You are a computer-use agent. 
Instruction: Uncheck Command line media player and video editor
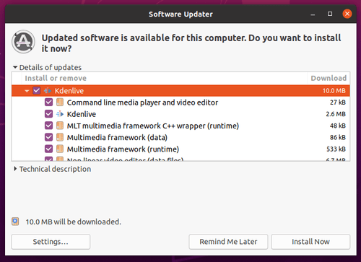coord(48,102)
